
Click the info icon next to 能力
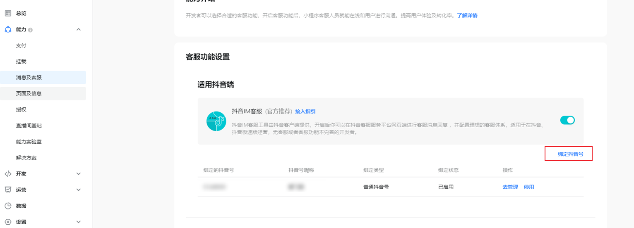click(x=30, y=30)
